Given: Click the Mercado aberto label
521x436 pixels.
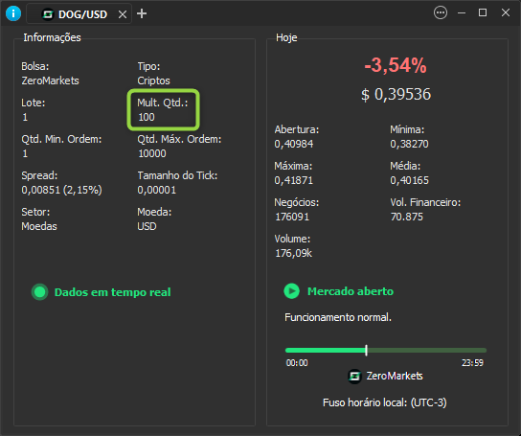Looking at the screenshot, I should [351, 291].
